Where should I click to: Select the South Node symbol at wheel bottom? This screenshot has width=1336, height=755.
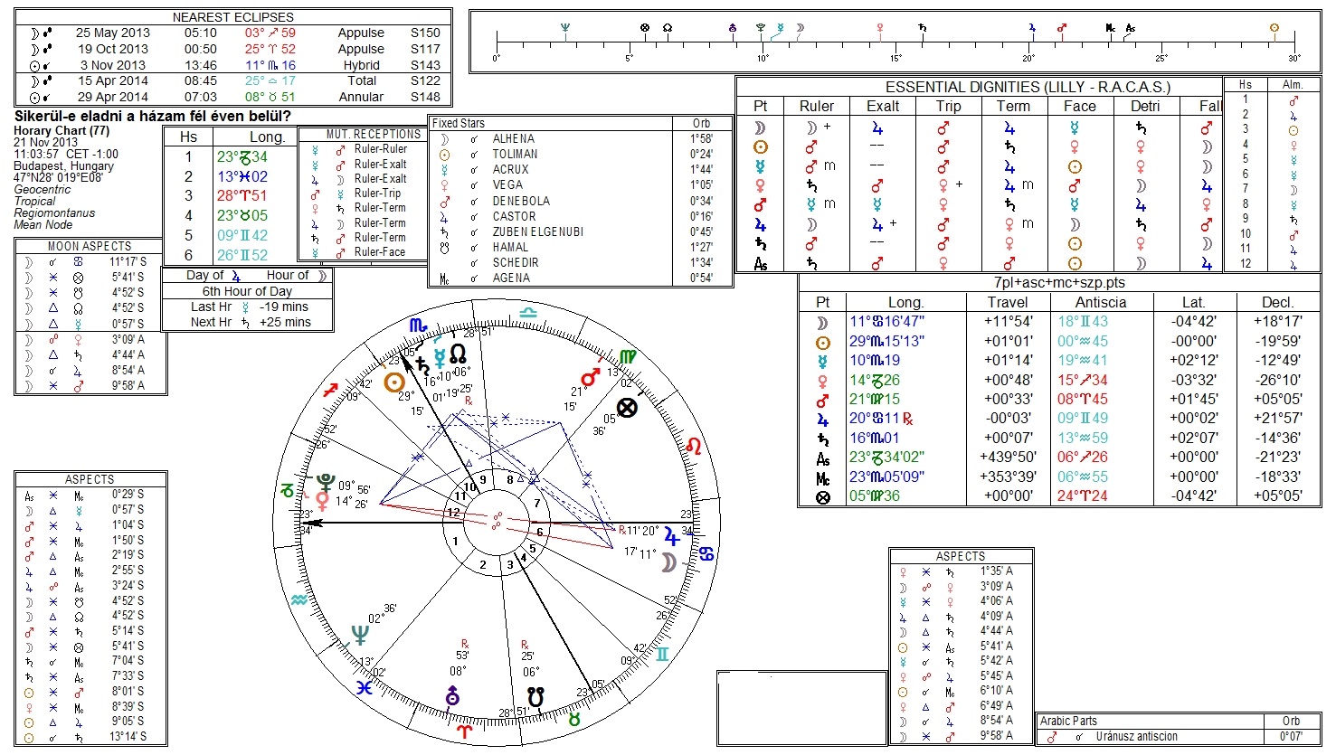pyautogui.click(x=535, y=697)
